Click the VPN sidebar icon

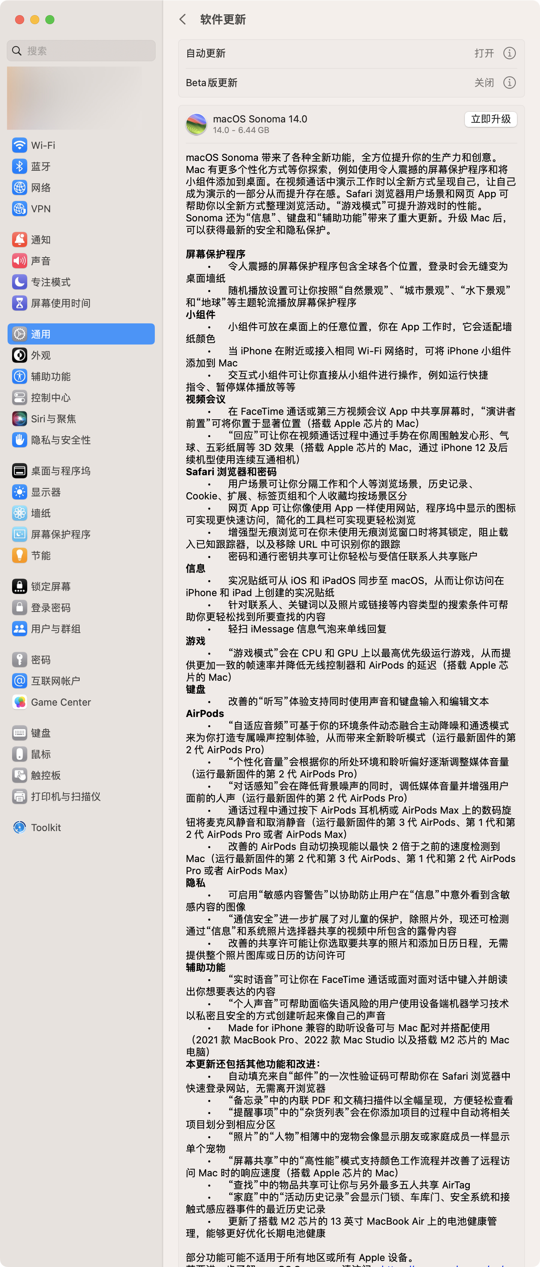19,209
